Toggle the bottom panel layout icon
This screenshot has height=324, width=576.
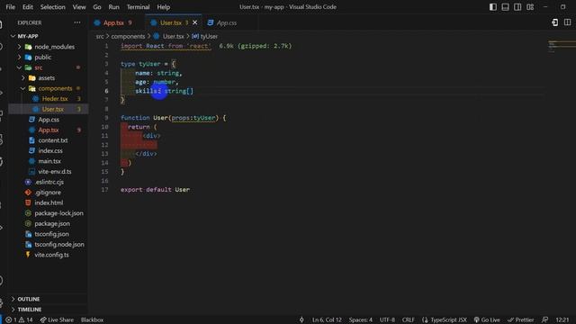[x=505, y=7]
